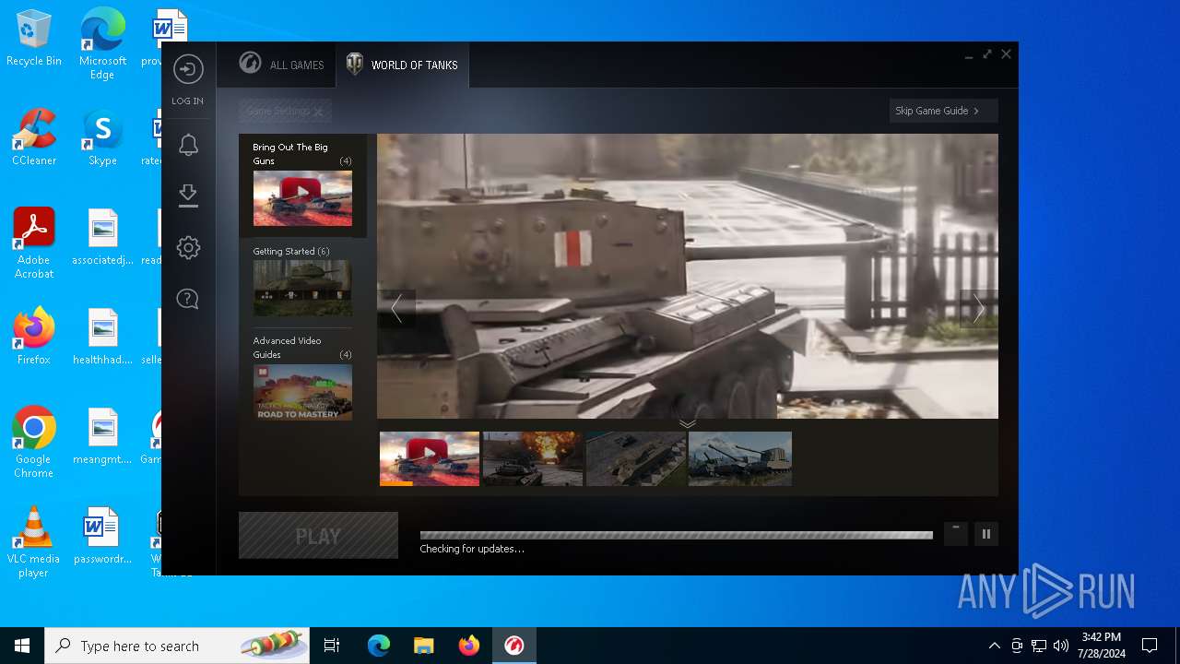This screenshot has height=664, width=1180.
Task: Select associatedj... image file on desktop
Action: click(x=102, y=238)
